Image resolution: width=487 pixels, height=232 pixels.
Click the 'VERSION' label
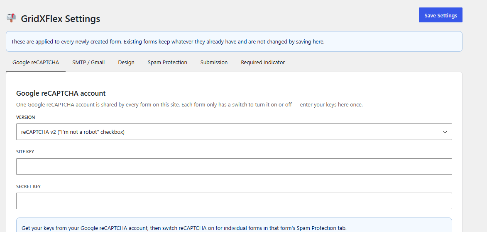click(25, 117)
